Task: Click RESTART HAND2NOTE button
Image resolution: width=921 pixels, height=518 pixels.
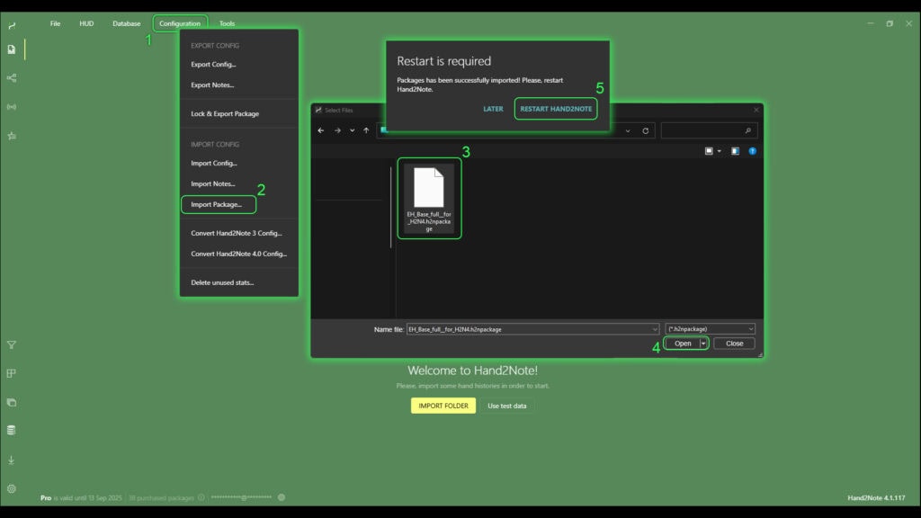Action: click(x=556, y=109)
